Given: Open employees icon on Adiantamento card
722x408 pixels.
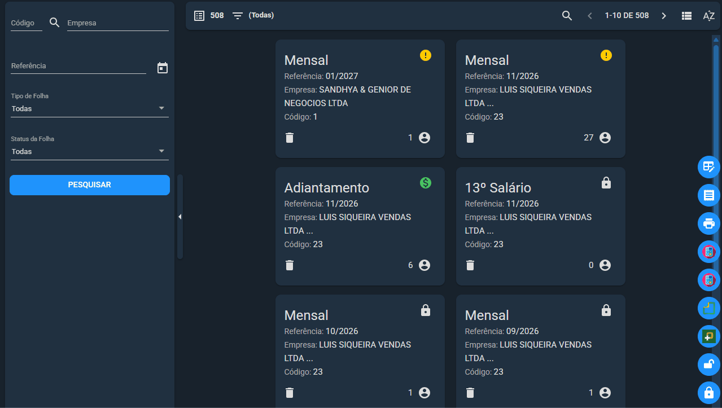Looking at the screenshot, I should 425,265.
